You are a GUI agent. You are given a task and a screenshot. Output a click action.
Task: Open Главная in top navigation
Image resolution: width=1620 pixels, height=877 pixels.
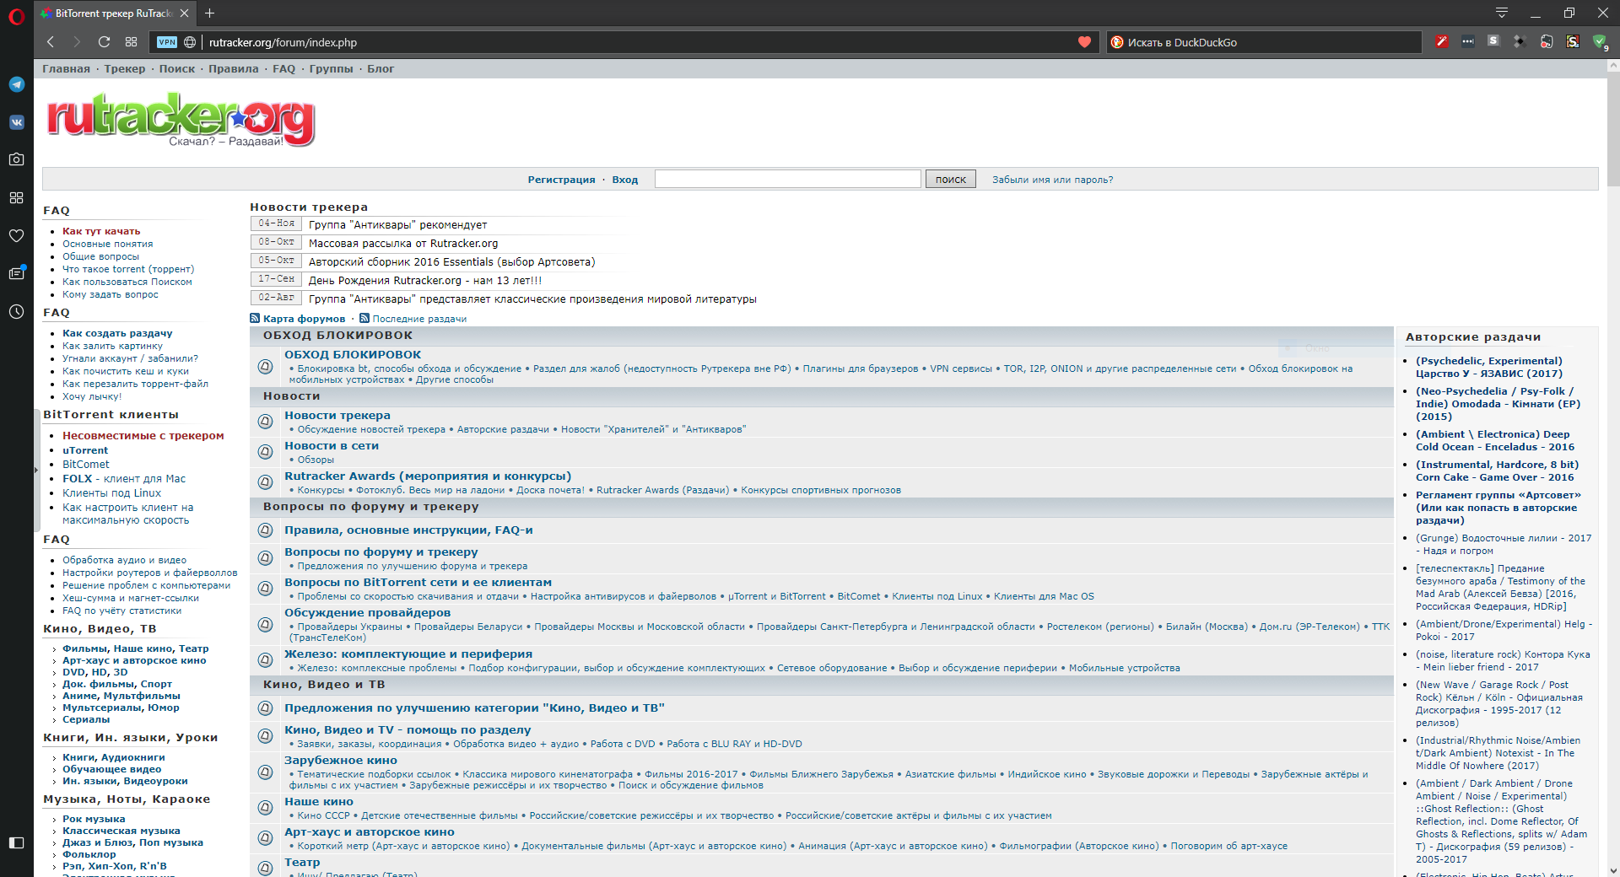pos(66,69)
